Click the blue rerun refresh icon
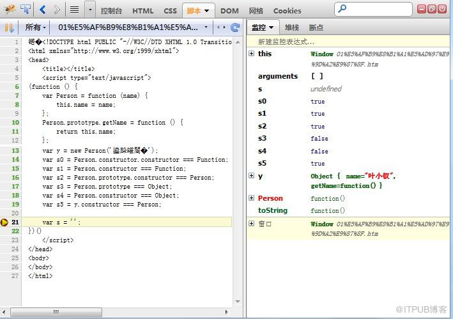The image size is (453, 319). (235, 27)
